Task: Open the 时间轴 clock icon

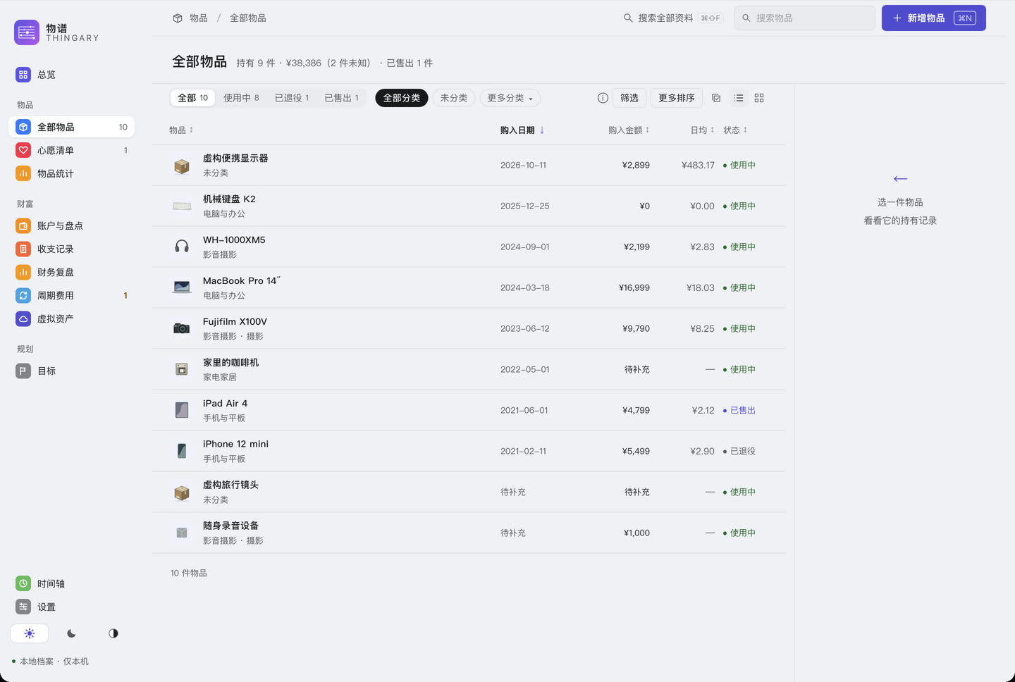Action: (23, 583)
